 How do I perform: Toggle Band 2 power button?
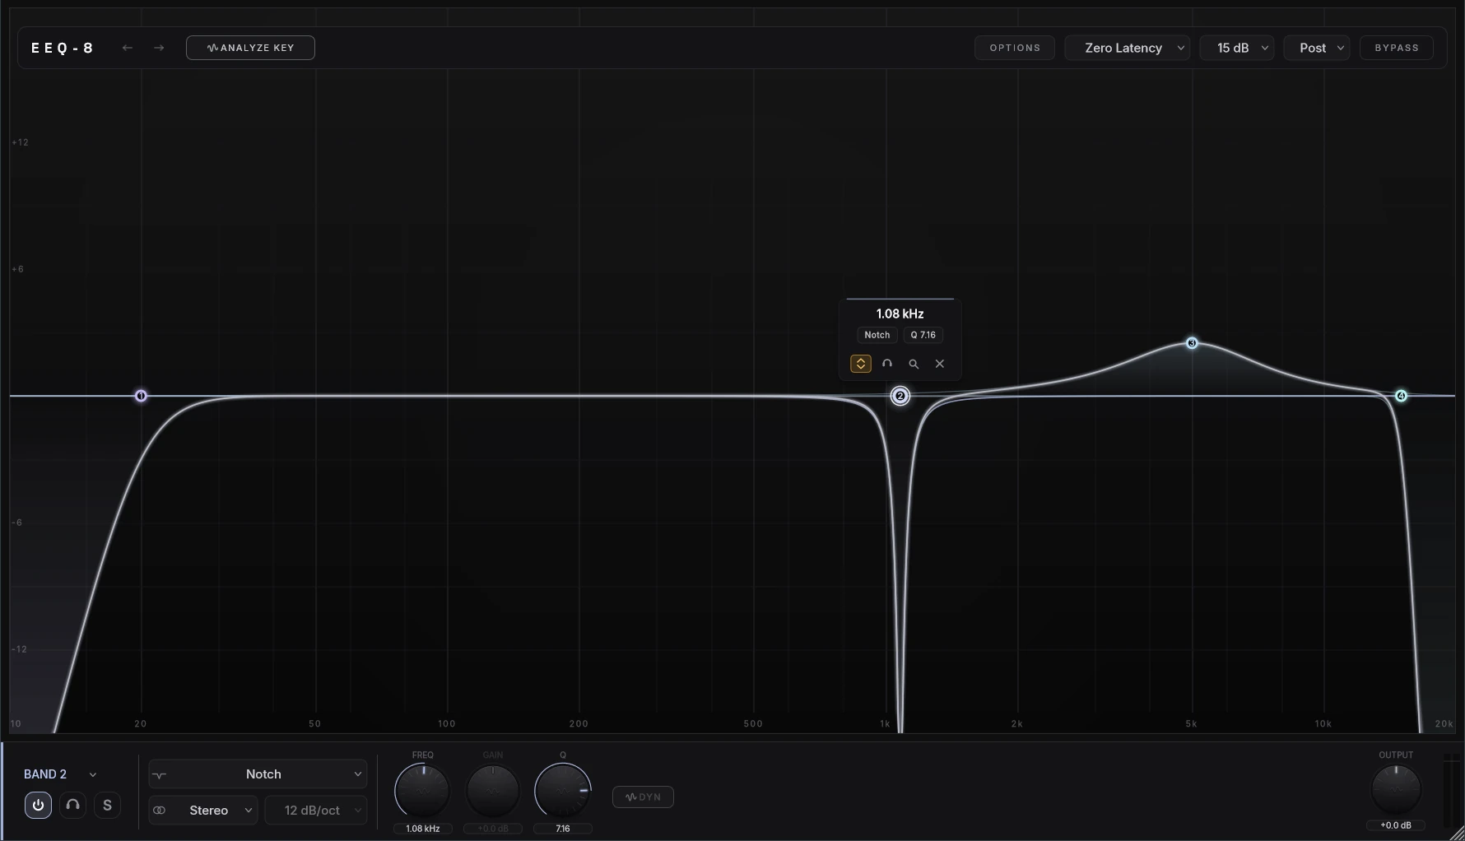point(38,805)
